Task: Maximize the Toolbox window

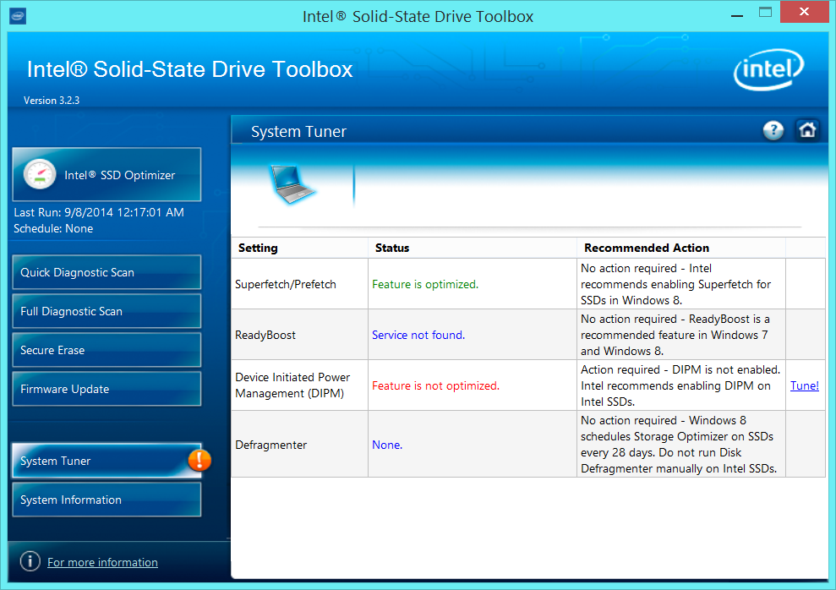Action: click(x=765, y=13)
